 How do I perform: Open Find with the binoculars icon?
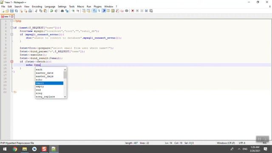(x=62, y=11)
